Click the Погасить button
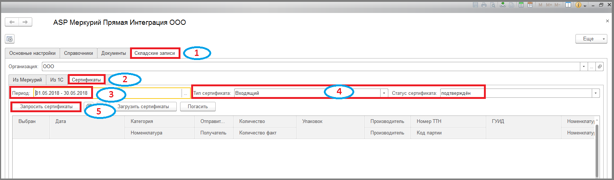The height and width of the screenshot is (180, 614). pos(198,107)
